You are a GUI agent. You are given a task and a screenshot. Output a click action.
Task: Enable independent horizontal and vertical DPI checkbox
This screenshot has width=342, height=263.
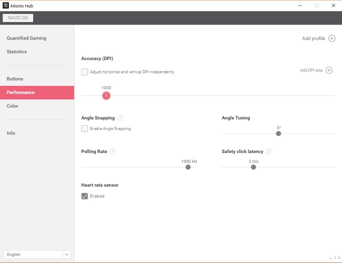tap(85, 72)
